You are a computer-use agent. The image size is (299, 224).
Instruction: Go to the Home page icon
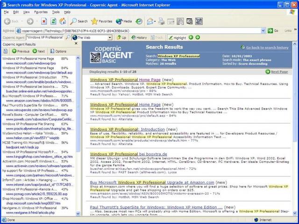click(63, 21)
